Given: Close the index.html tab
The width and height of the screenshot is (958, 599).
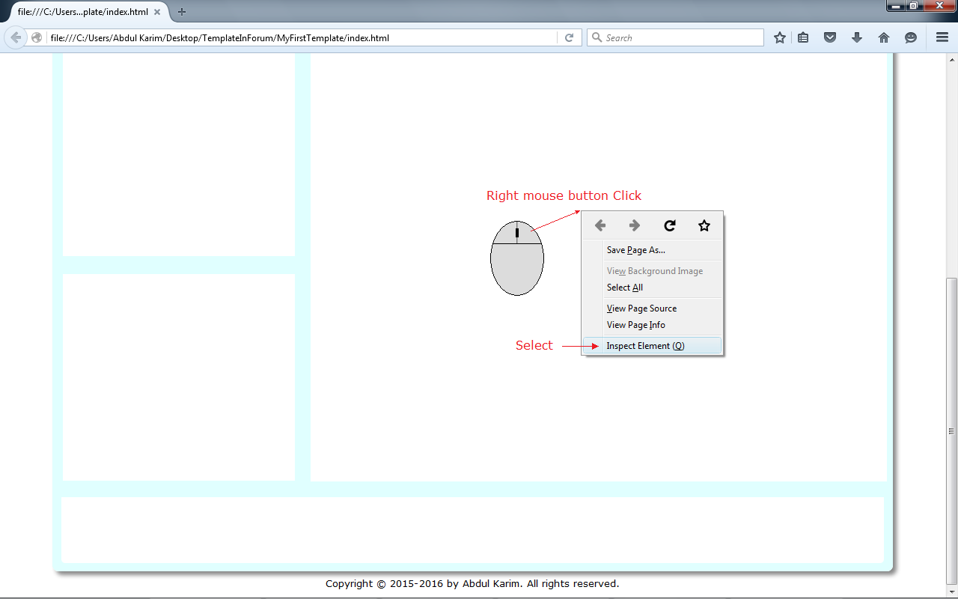Looking at the screenshot, I should pyautogui.click(x=157, y=12).
